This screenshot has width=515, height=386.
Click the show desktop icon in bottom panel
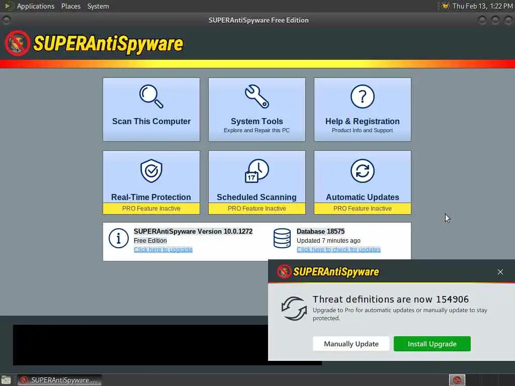[6, 380]
